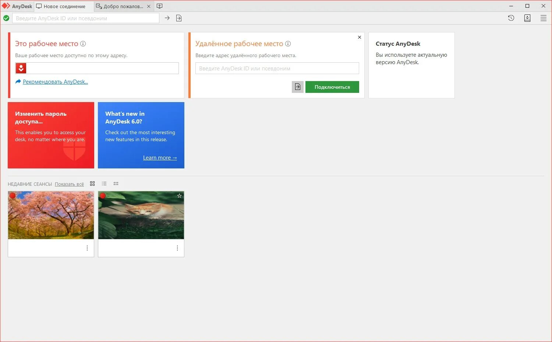Maximize the AnyDesk window
The height and width of the screenshot is (342, 552).
click(527, 6)
